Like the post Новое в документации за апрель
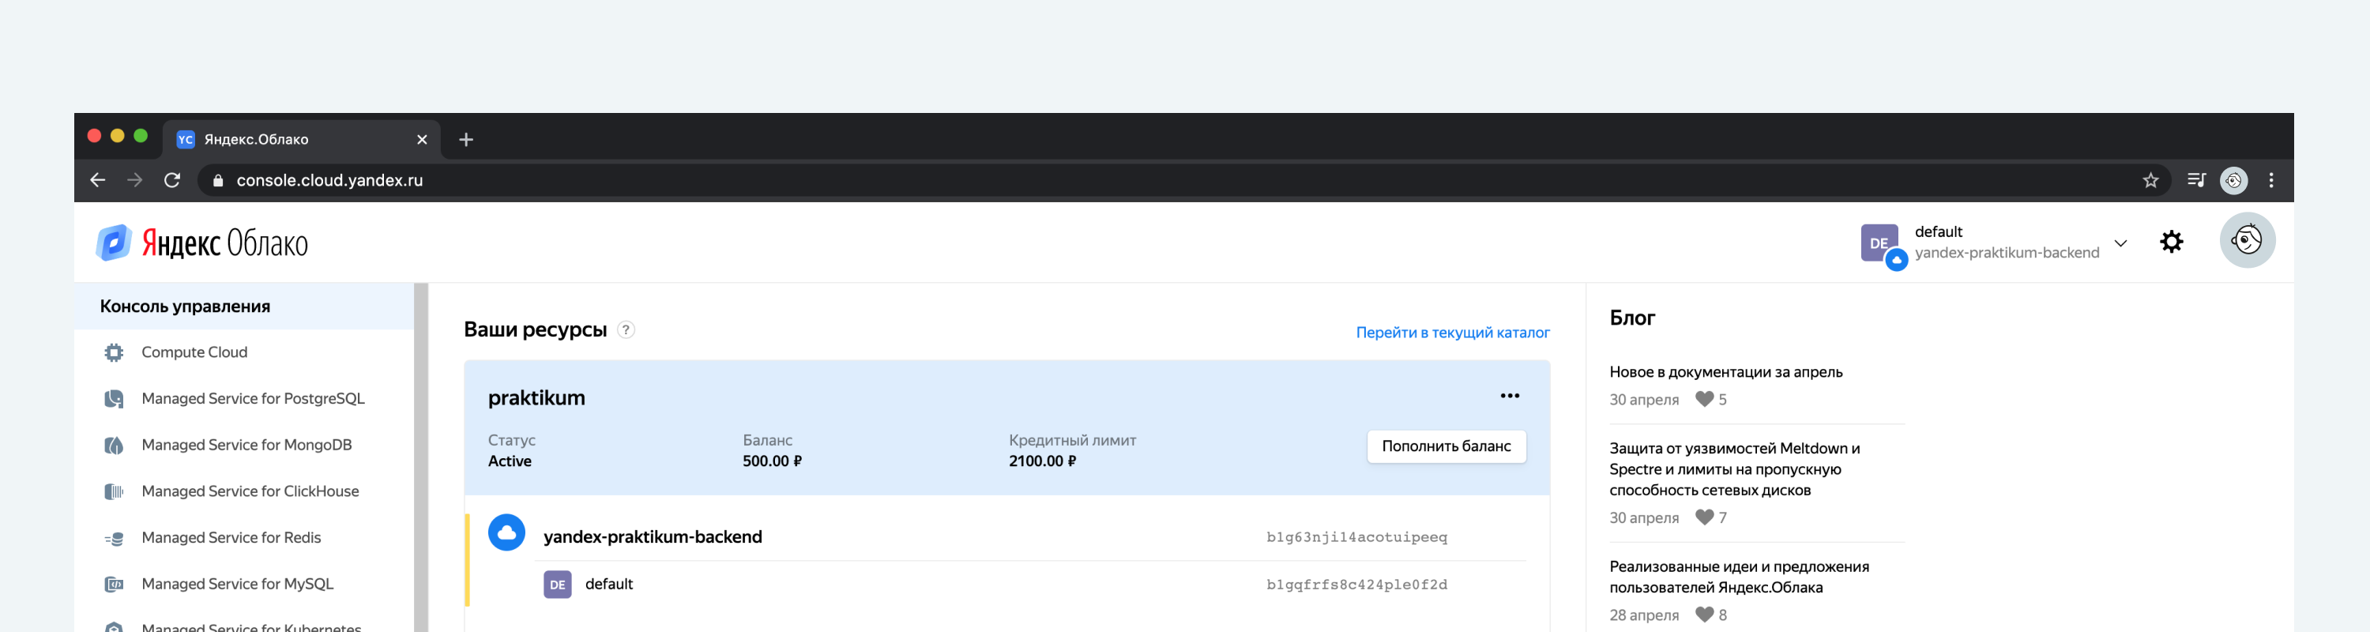The image size is (2370, 632). pyautogui.click(x=1705, y=399)
